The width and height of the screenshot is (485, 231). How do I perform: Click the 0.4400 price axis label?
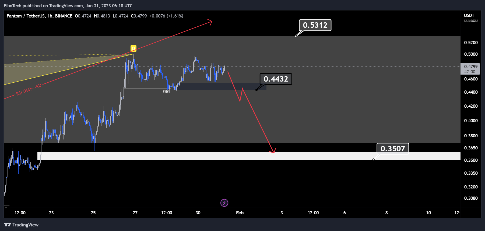[x=471, y=92]
